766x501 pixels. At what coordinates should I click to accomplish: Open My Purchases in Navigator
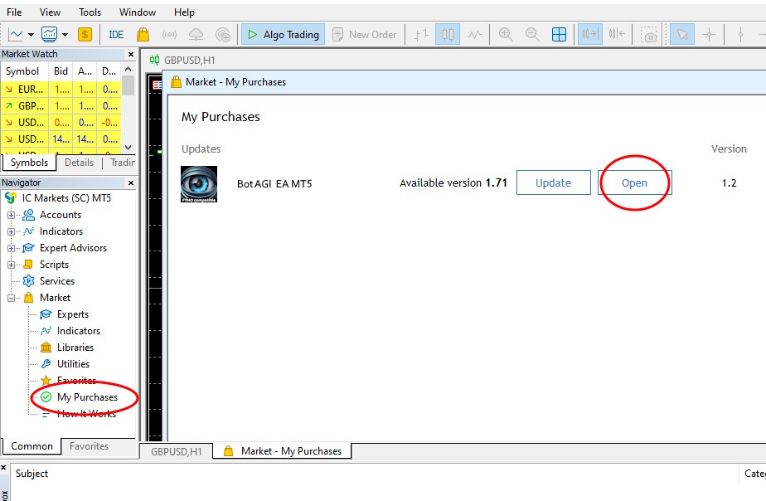point(87,397)
